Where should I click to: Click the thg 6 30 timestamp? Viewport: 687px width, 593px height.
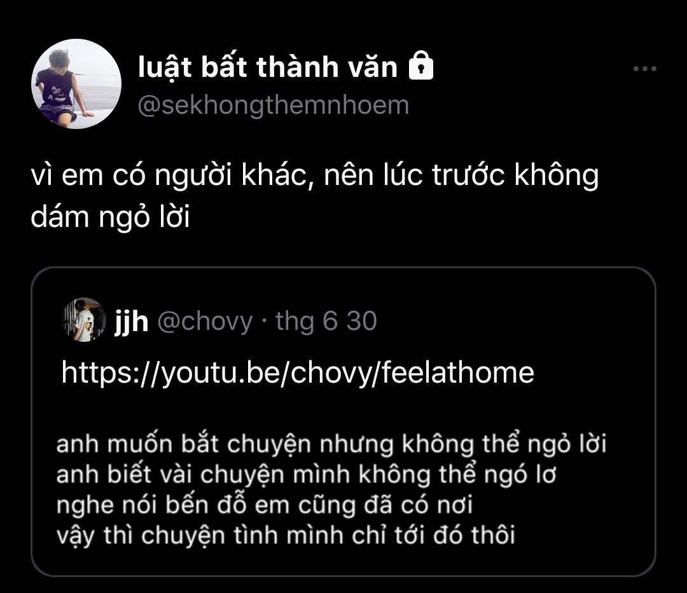coord(326,321)
